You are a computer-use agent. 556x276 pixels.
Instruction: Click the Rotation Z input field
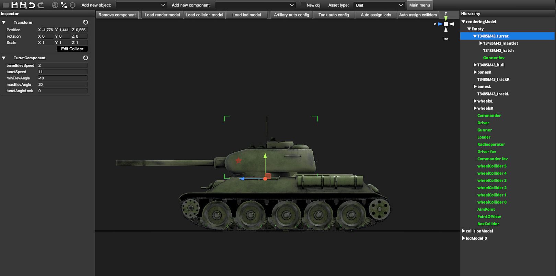(81, 36)
